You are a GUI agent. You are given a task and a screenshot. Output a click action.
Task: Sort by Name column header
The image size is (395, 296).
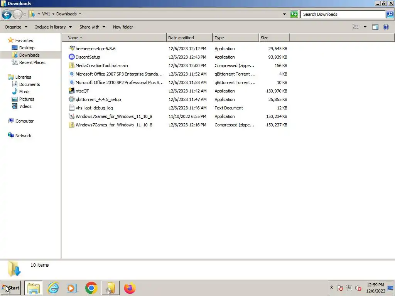(114, 38)
